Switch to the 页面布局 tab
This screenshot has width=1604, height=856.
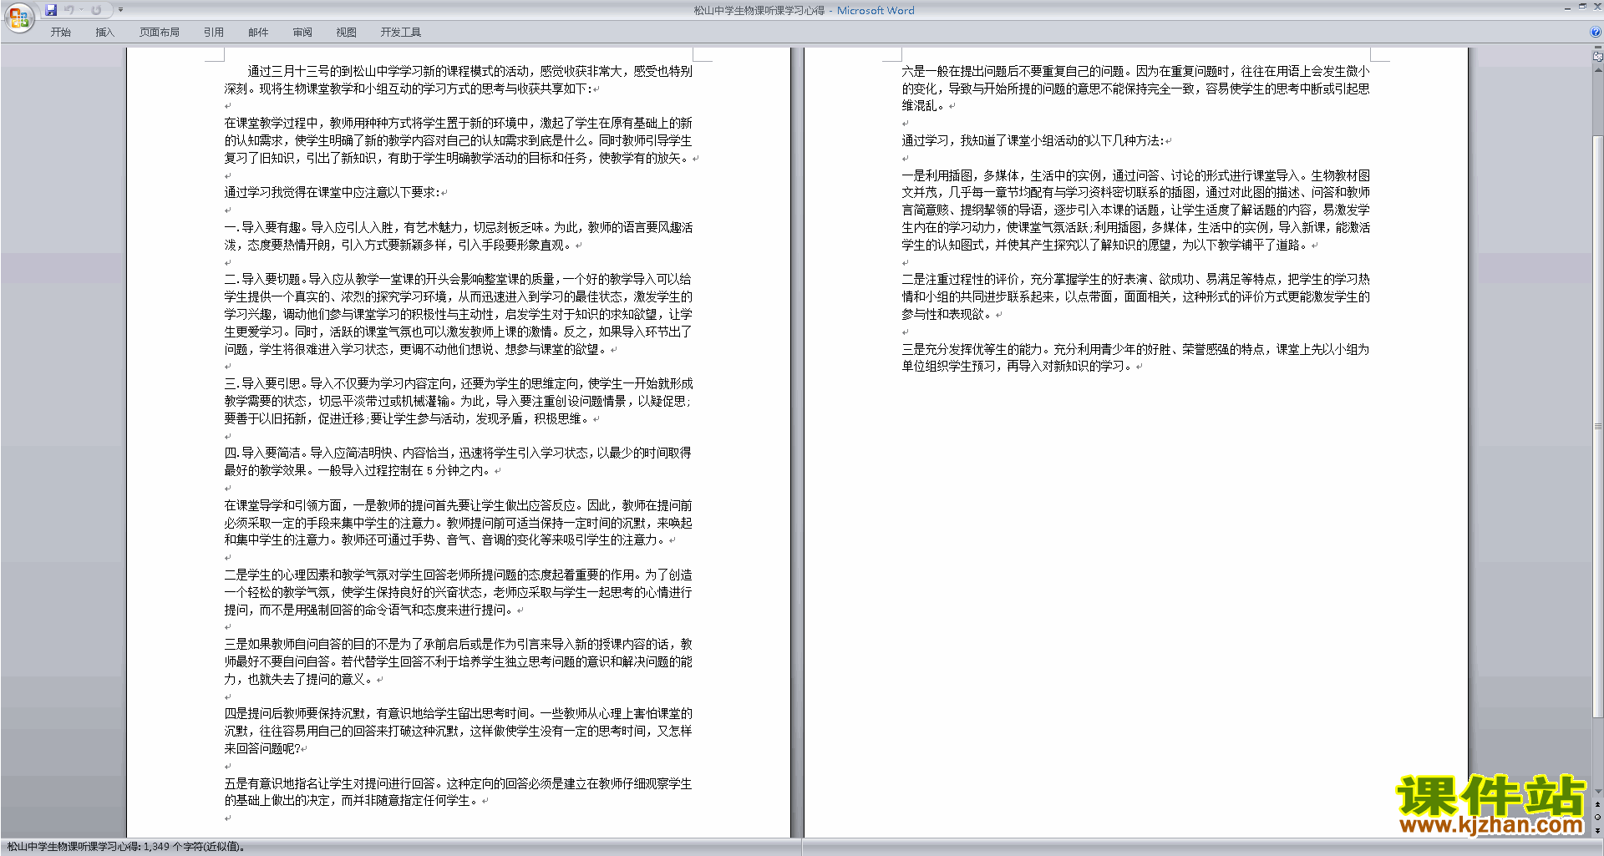(x=159, y=32)
